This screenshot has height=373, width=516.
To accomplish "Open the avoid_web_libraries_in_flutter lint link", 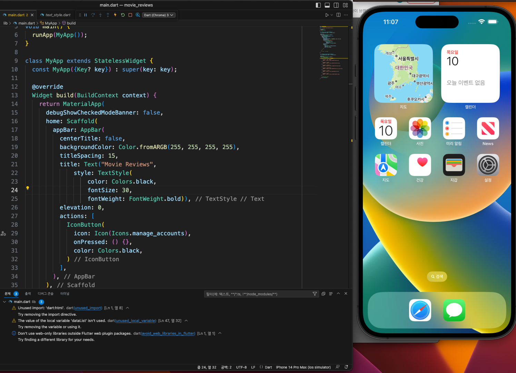I will pos(168,333).
